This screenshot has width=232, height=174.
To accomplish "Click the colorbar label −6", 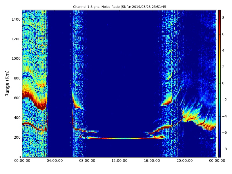I will coord(224,133).
